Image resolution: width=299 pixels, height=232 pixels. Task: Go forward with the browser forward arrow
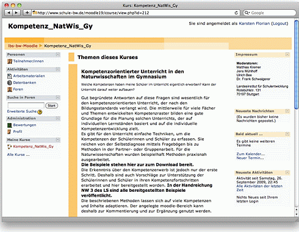(16, 13)
